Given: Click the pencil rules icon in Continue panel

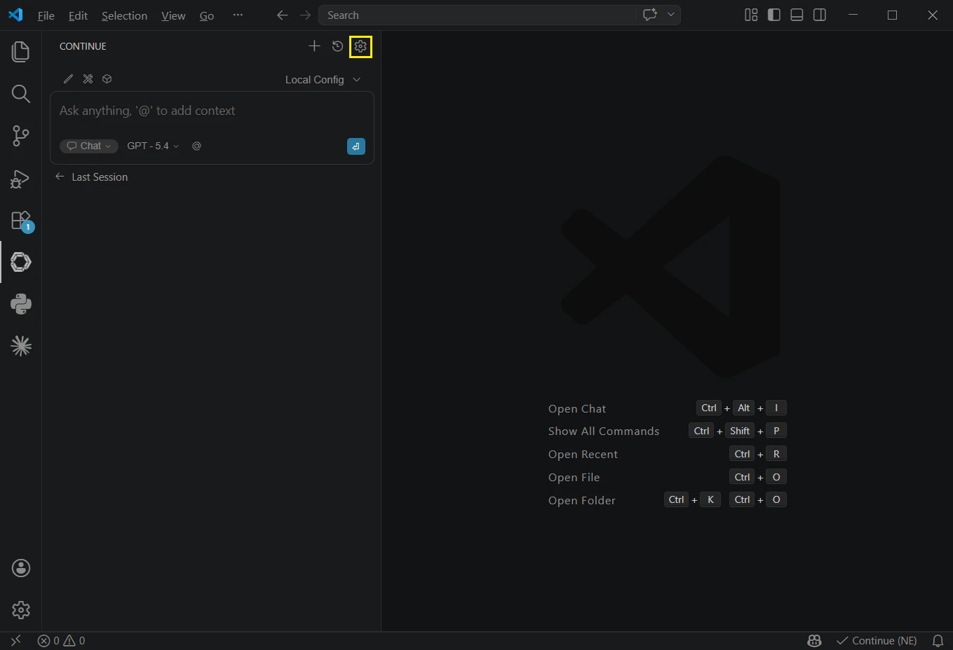Looking at the screenshot, I should (x=68, y=79).
